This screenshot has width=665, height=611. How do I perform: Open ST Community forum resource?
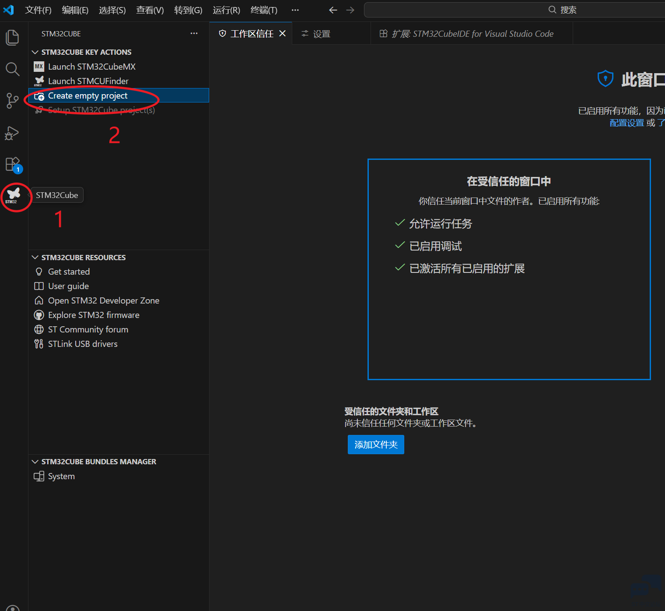pos(119,329)
